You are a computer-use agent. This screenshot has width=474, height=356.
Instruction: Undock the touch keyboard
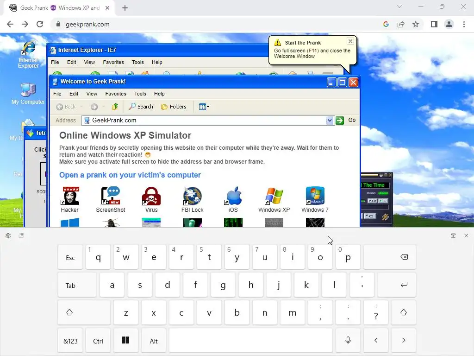click(453, 235)
